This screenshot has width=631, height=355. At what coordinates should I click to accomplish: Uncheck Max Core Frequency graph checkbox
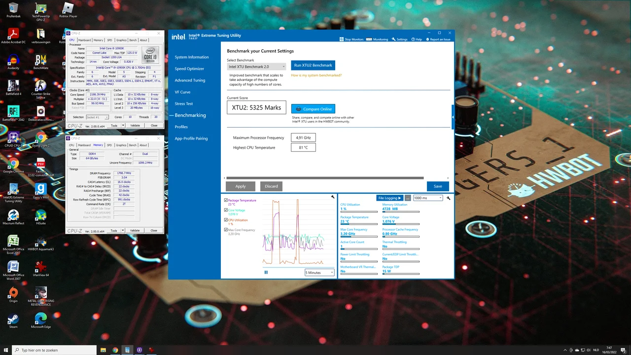(x=226, y=230)
